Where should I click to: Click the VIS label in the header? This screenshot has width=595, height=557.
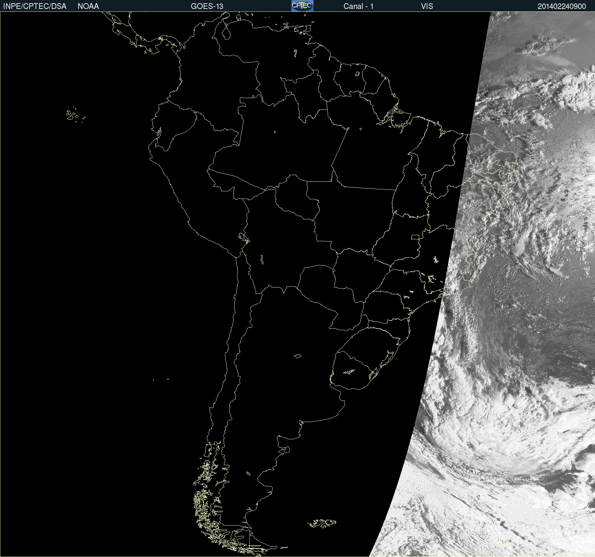(x=427, y=6)
